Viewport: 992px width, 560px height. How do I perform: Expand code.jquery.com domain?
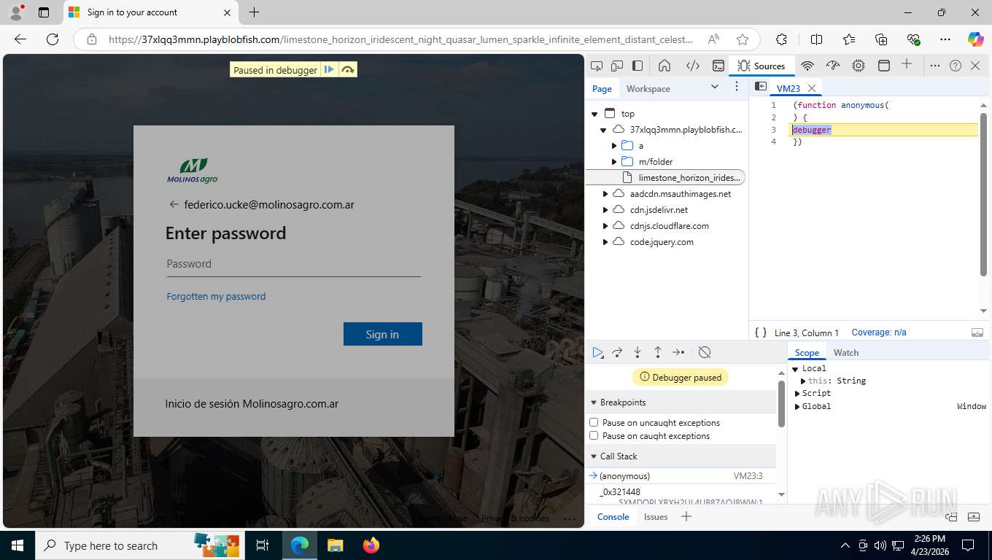605,242
